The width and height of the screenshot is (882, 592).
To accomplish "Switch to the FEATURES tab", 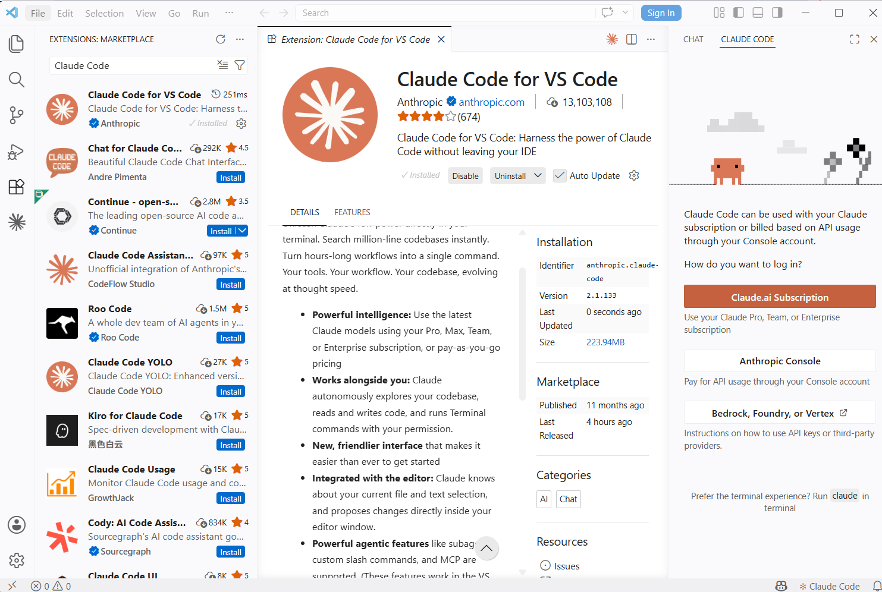I will click(x=352, y=212).
